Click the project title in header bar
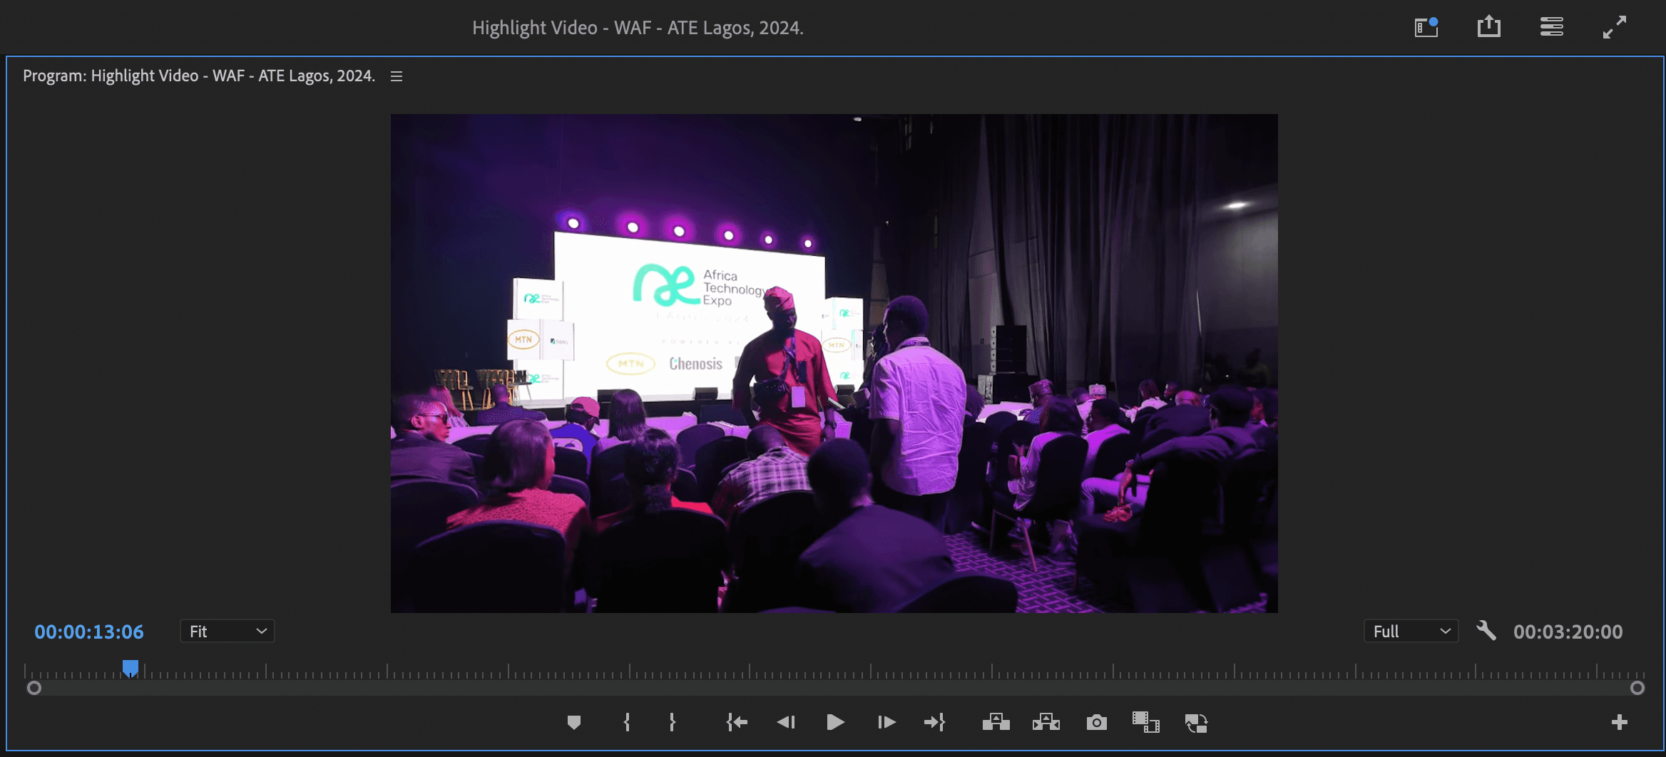The height and width of the screenshot is (757, 1666). tap(638, 28)
